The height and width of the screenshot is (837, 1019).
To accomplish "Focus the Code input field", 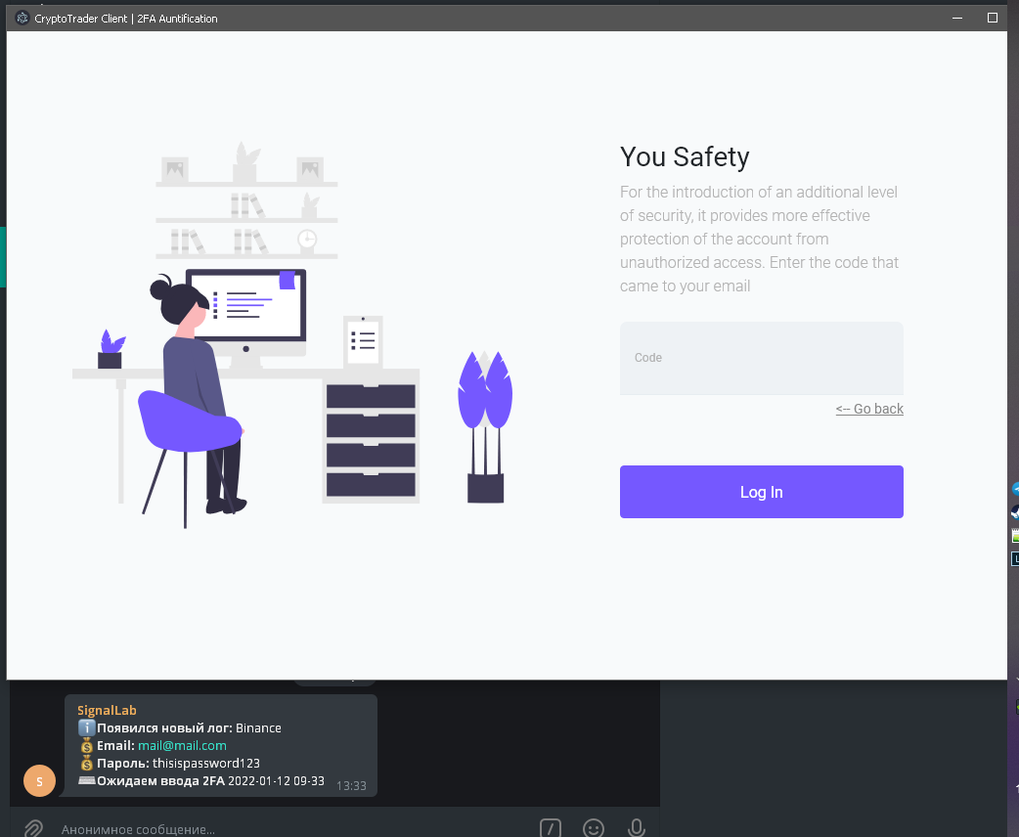I will coord(761,359).
